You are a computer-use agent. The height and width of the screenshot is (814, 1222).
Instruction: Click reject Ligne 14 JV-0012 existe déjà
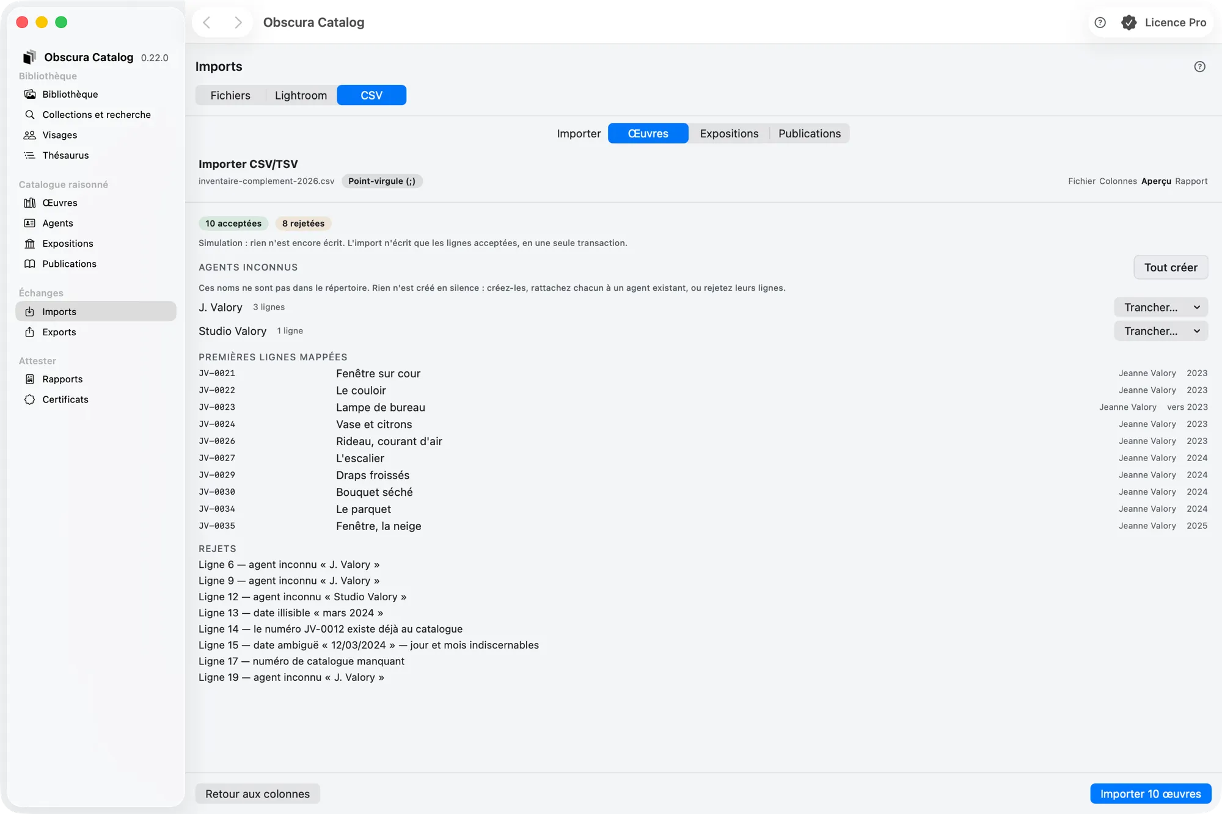pyautogui.click(x=331, y=629)
